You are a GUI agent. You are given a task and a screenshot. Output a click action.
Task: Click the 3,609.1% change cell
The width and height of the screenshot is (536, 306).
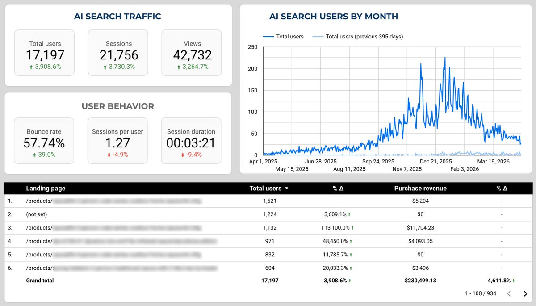tap(338, 214)
